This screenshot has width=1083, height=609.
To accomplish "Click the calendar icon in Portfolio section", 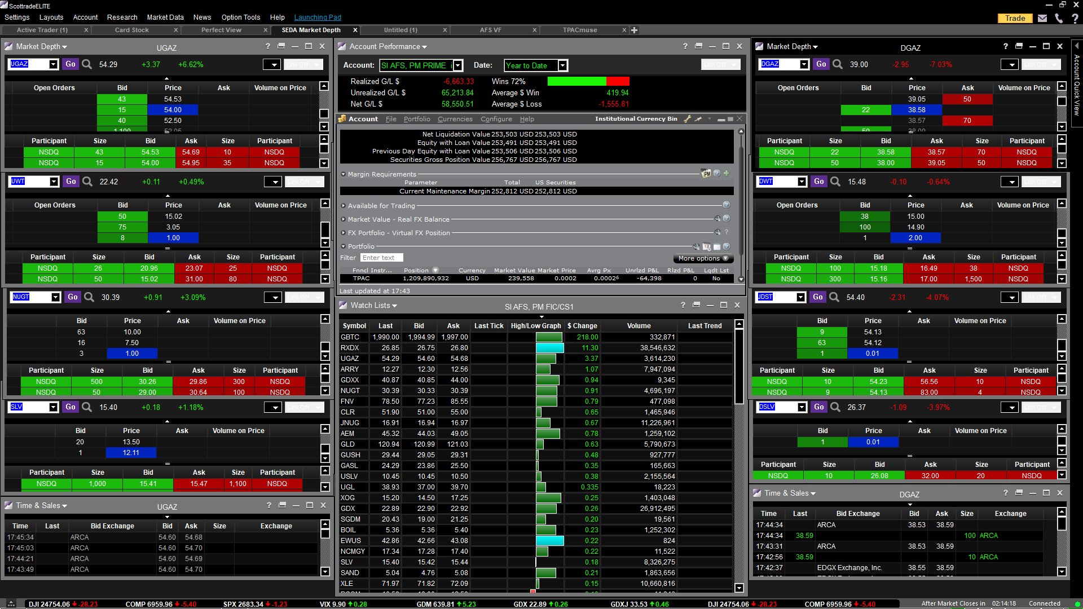I will (706, 246).
